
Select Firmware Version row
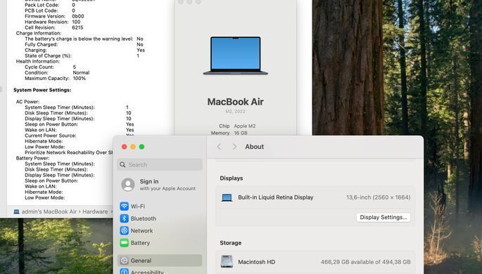click(x=54, y=16)
